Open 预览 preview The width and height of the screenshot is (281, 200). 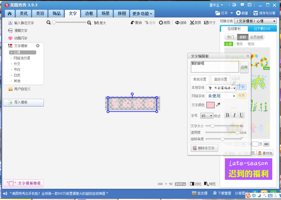(210, 184)
